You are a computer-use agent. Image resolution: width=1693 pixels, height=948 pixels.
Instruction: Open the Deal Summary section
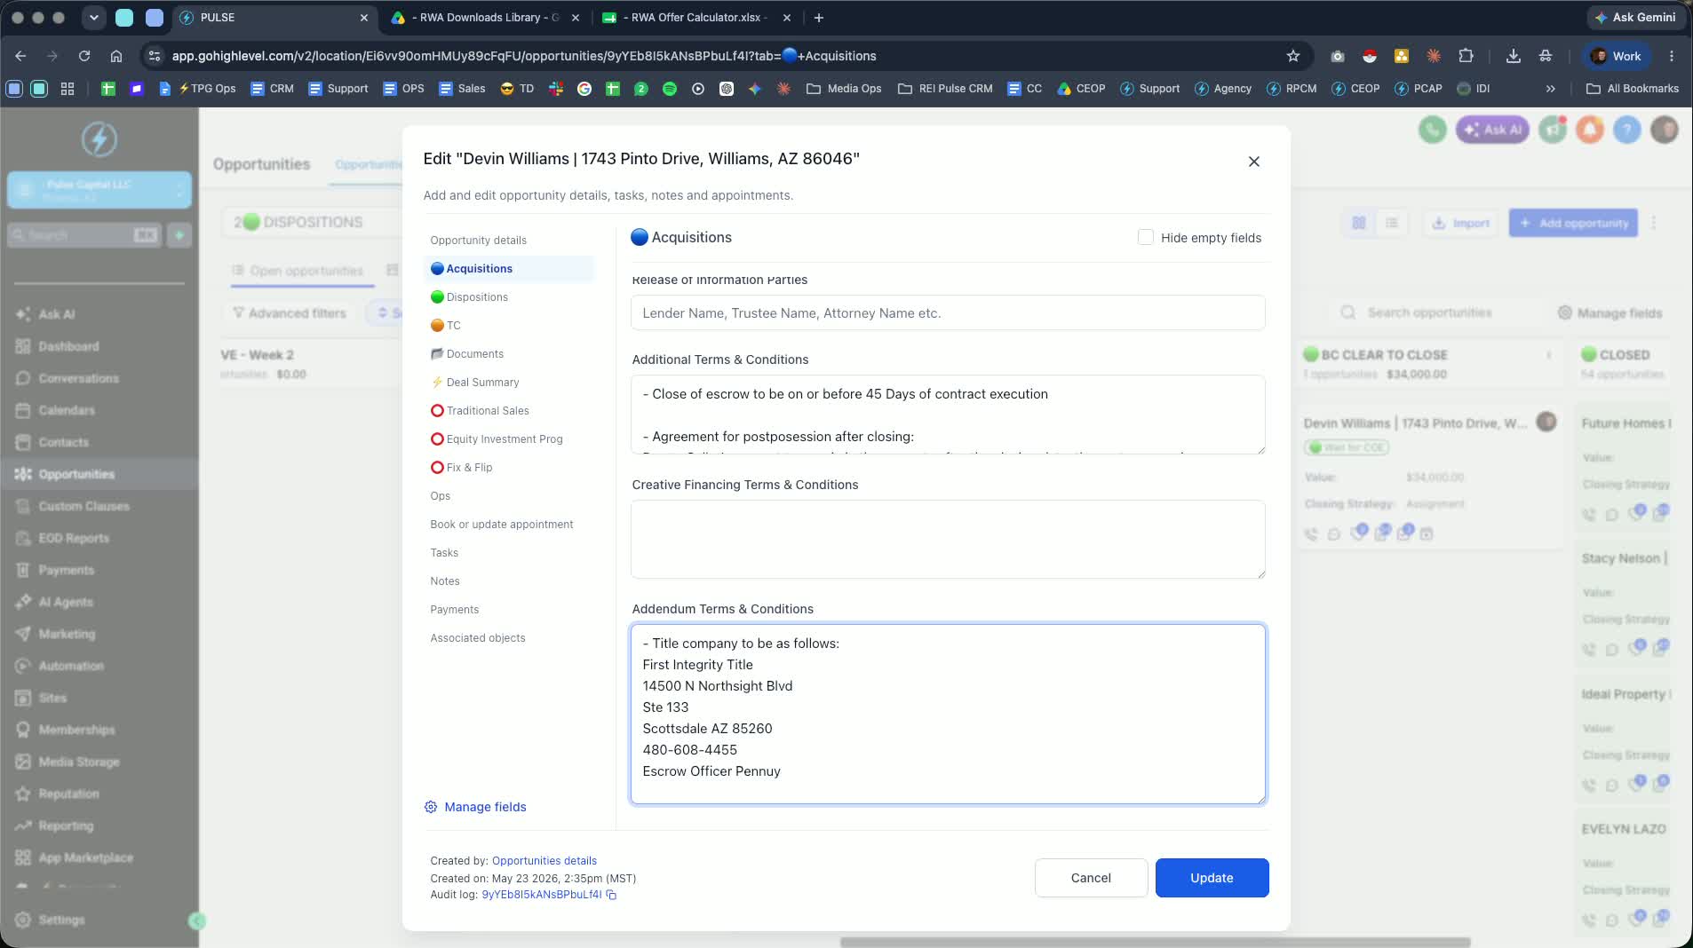coord(509,383)
